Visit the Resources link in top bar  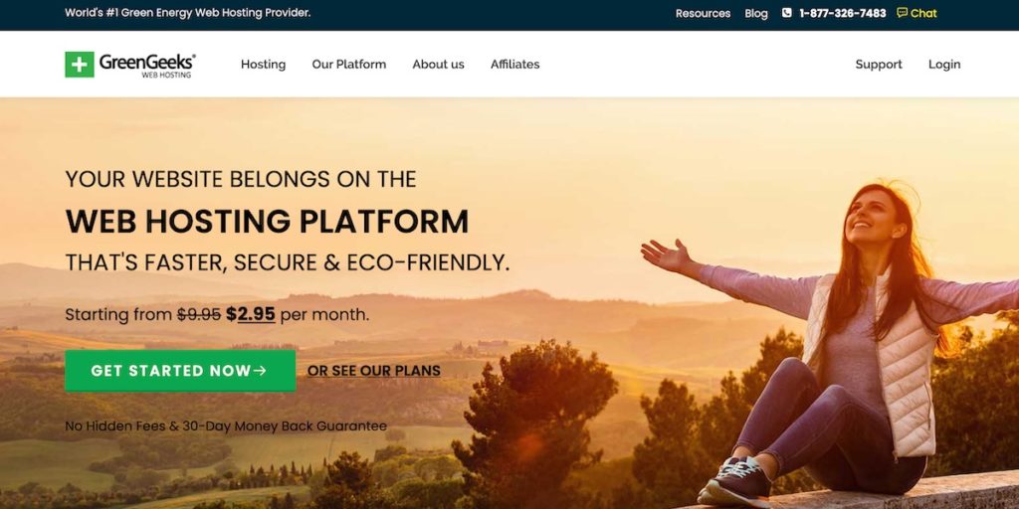[703, 13]
